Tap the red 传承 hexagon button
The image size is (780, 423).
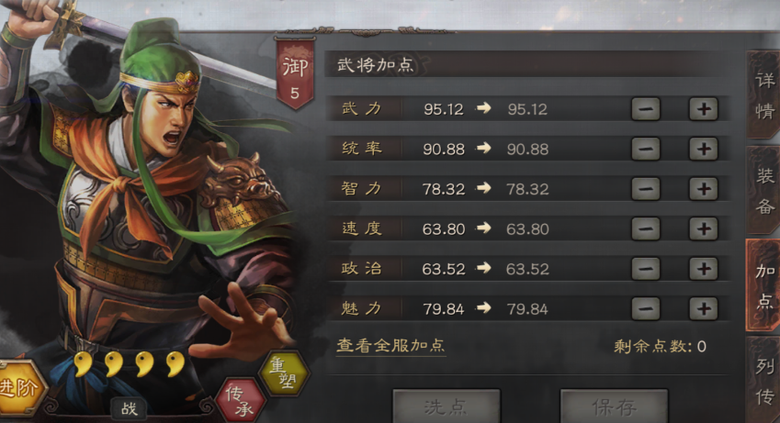[x=241, y=400]
